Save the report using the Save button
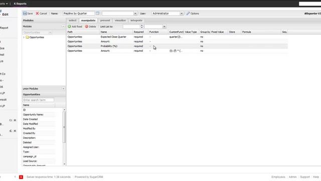The image size is (321, 181). coord(28,14)
